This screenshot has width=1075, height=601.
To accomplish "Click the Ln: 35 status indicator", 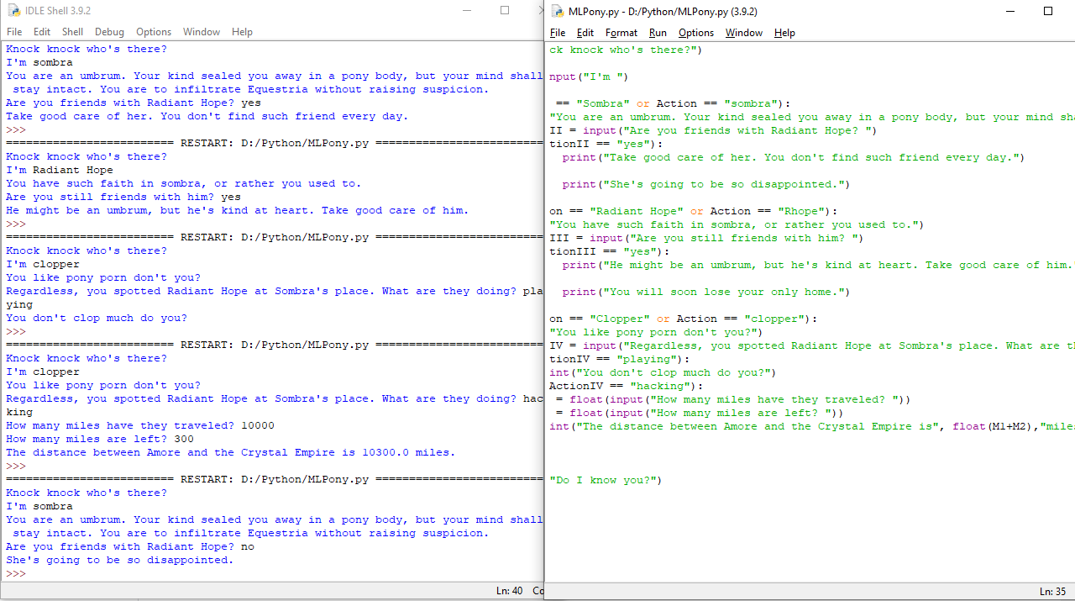I will 1052,592.
